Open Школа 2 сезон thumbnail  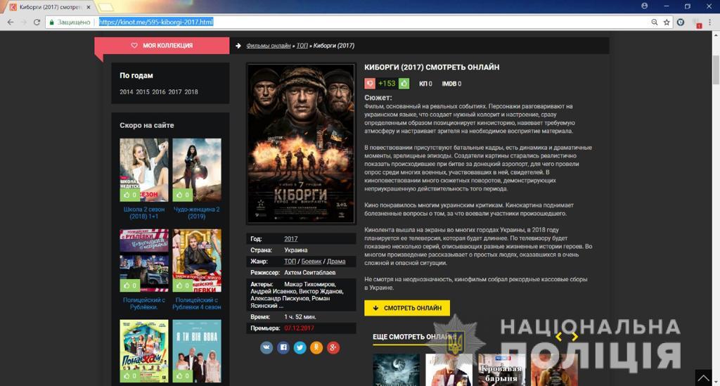click(x=143, y=170)
